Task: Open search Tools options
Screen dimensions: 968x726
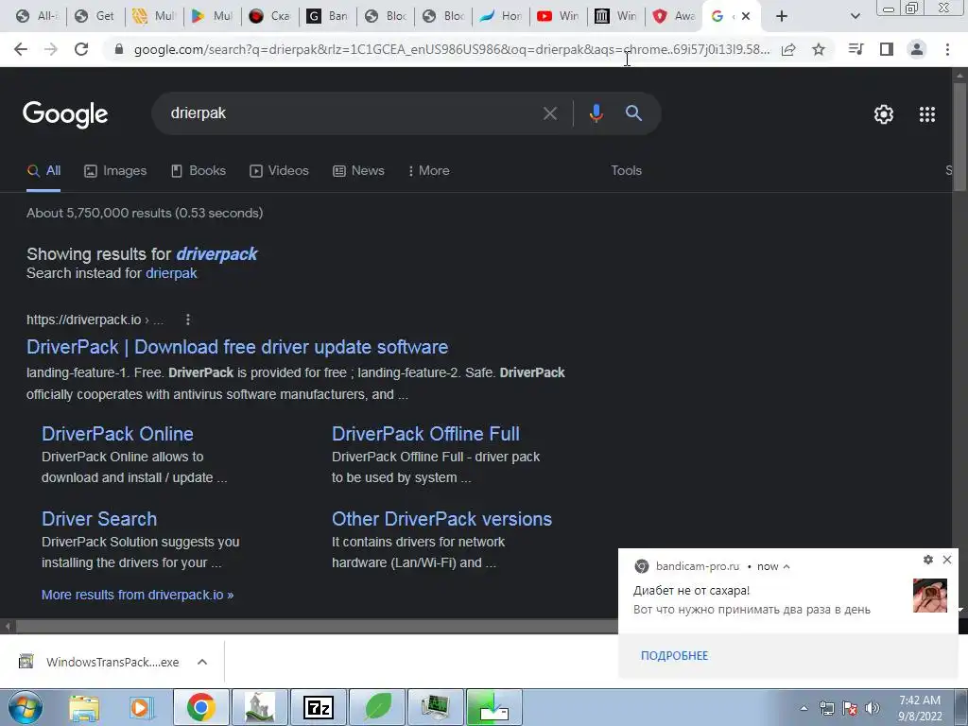Action: (626, 171)
